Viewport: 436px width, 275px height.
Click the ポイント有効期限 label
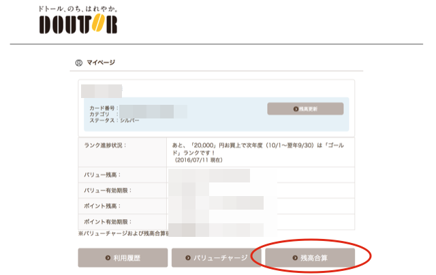click(108, 222)
